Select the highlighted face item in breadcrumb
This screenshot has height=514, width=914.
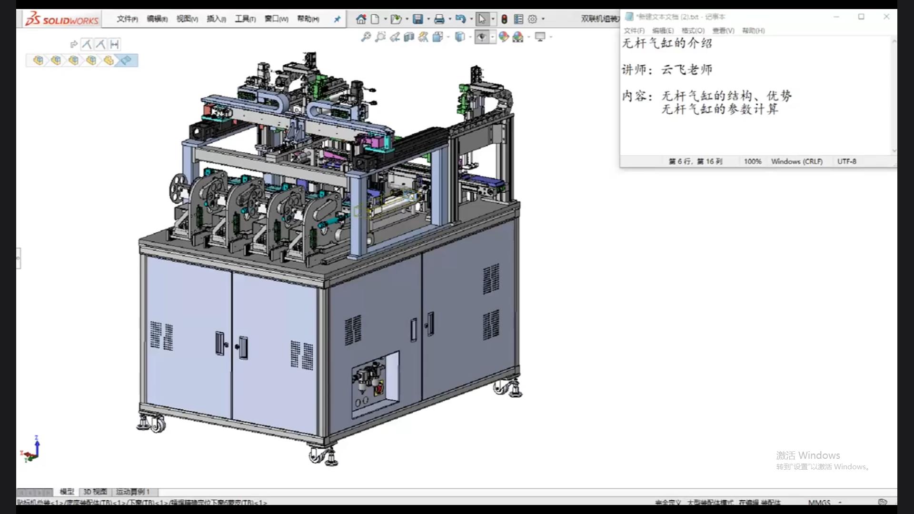click(x=126, y=60)
